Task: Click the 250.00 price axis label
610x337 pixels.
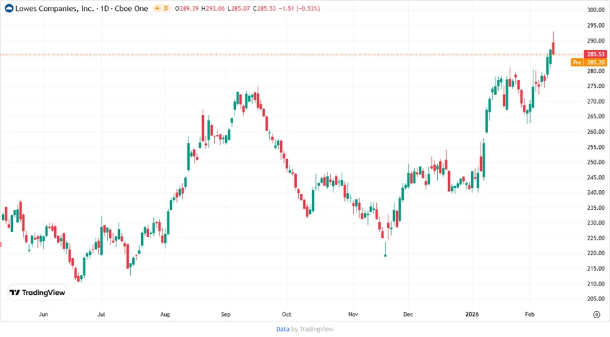Action: pos(596,162)
